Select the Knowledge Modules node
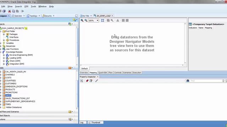 point(14,52)
